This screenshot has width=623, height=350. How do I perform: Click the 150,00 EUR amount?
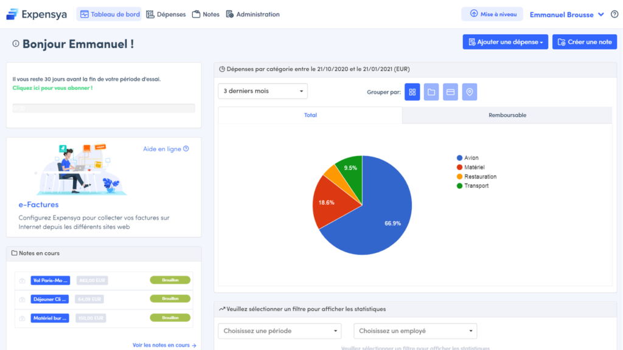point(91,318)
